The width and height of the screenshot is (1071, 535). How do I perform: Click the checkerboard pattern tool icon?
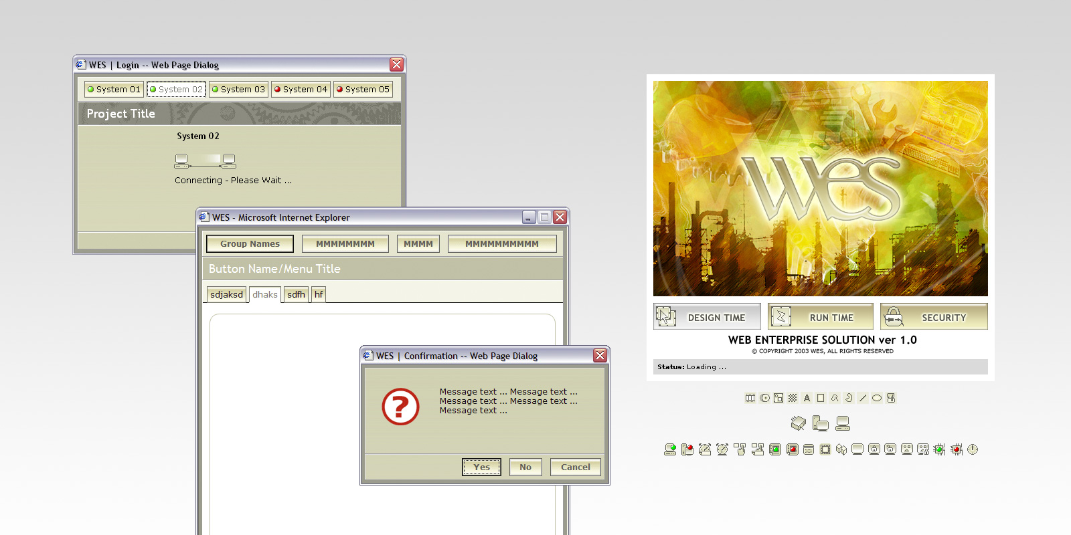[x=793, y=398]
